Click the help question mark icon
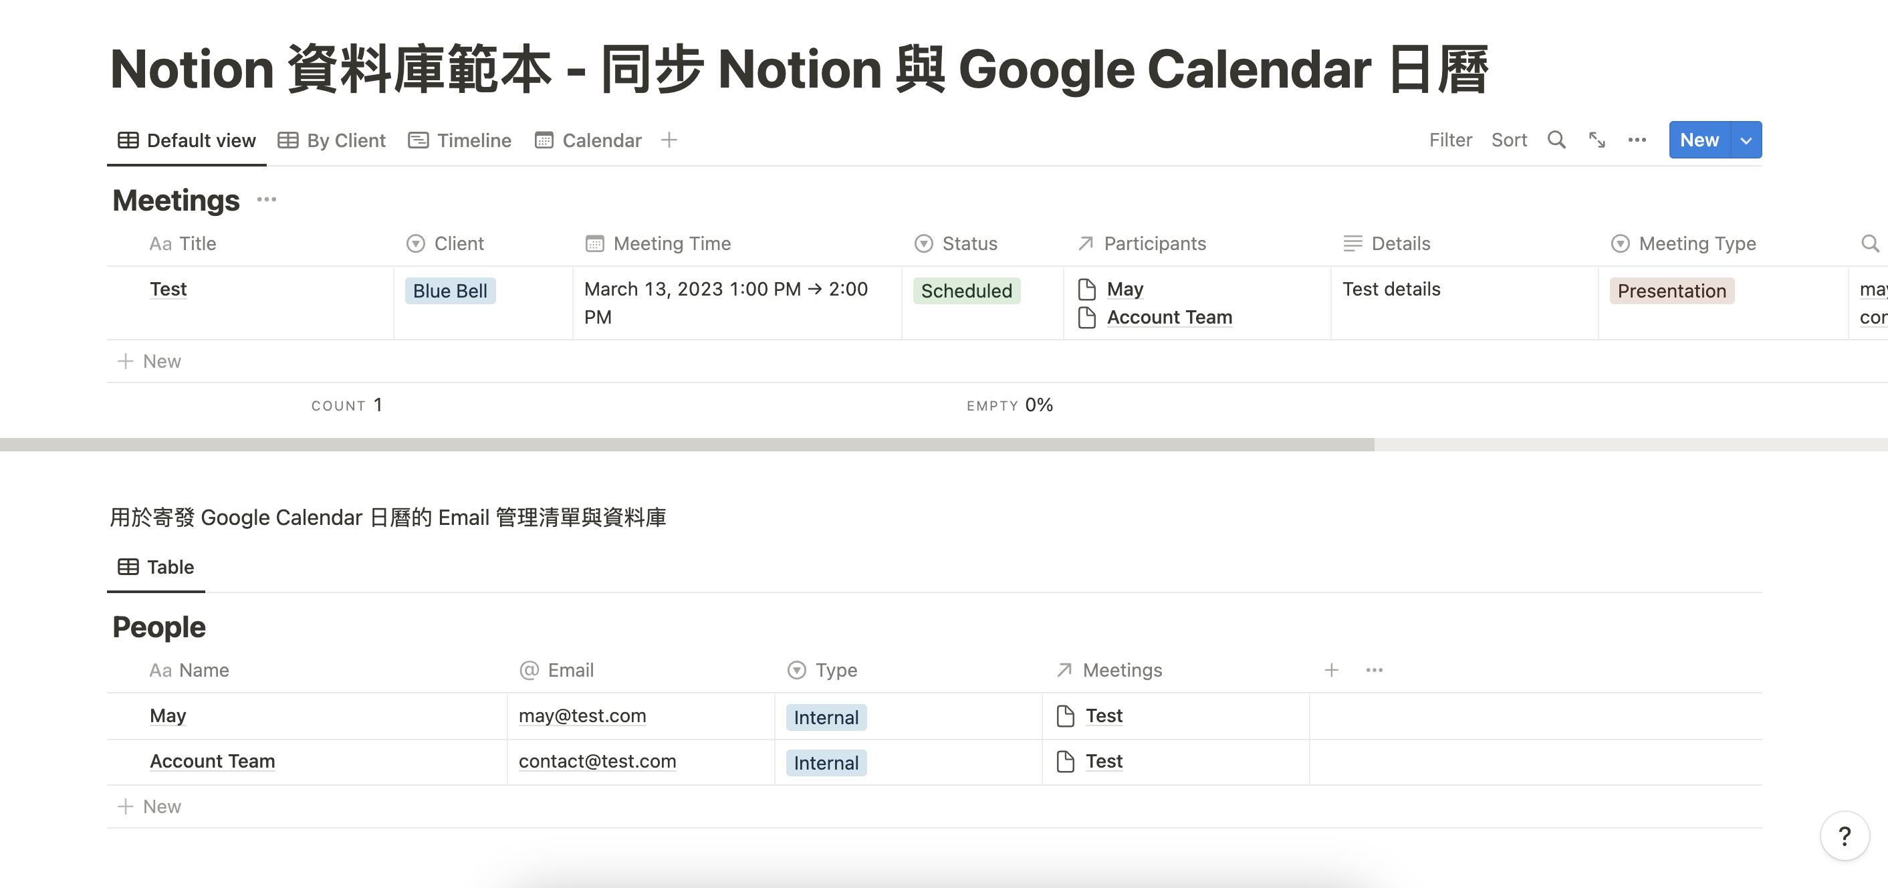This screenshot has height=888, width=1888. pyautogui.click(x=1845, y=835)
